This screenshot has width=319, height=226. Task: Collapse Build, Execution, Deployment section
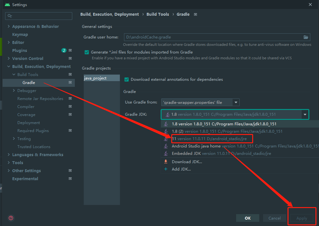9,66
